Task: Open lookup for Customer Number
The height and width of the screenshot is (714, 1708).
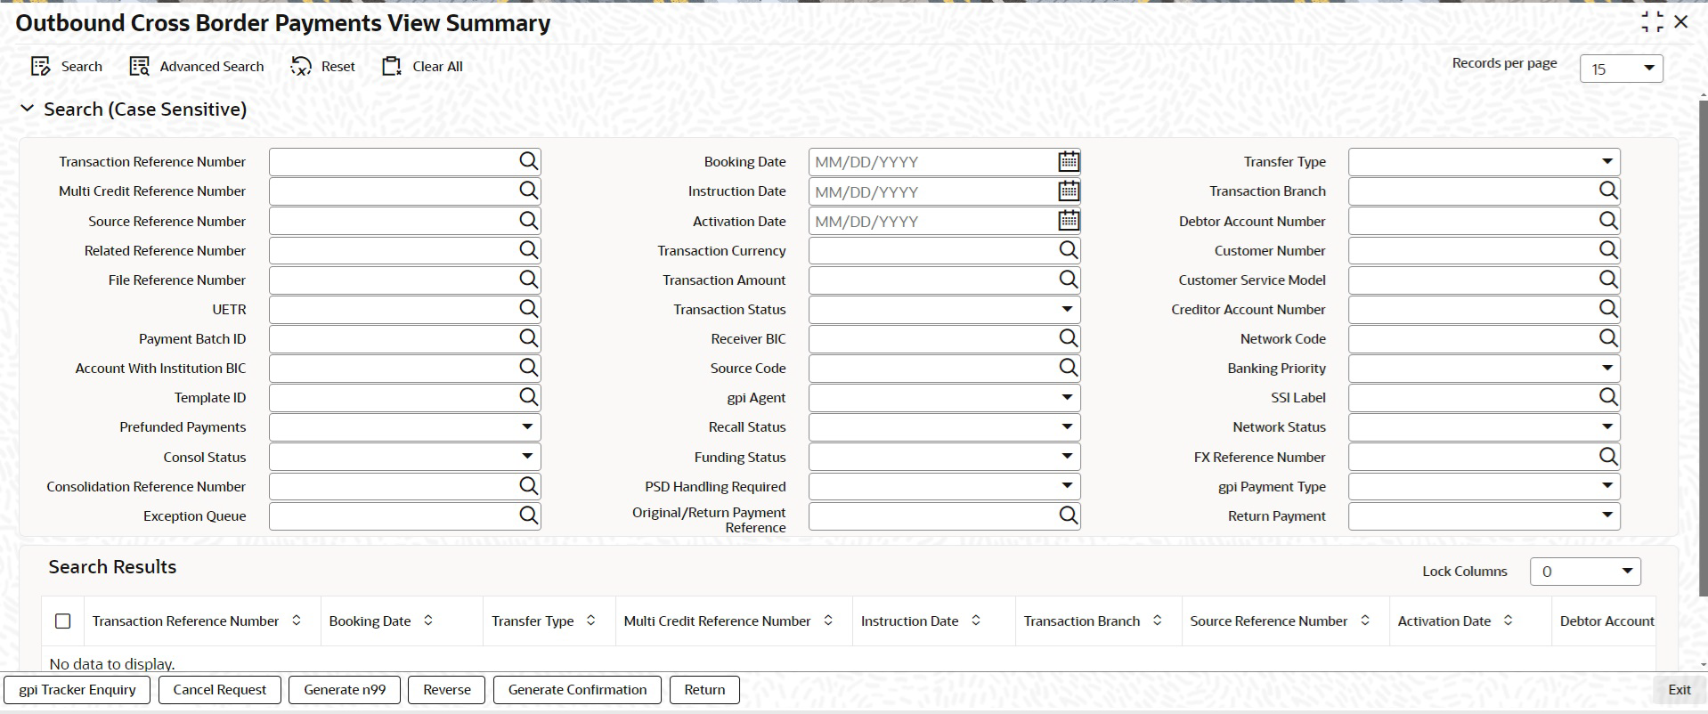Action: 1608,250
